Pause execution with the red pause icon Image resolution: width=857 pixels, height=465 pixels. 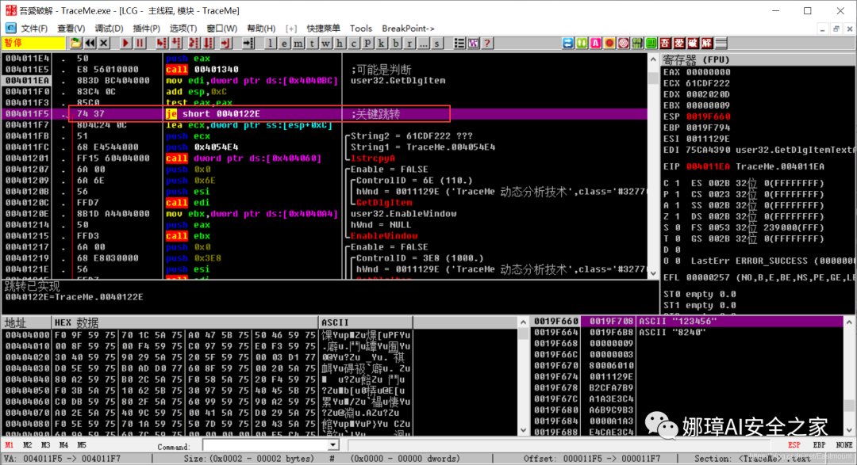pos(140,43)
